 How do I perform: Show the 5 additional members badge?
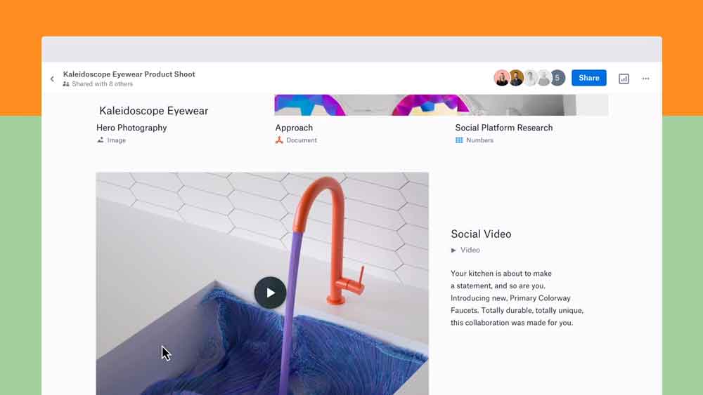557,78
